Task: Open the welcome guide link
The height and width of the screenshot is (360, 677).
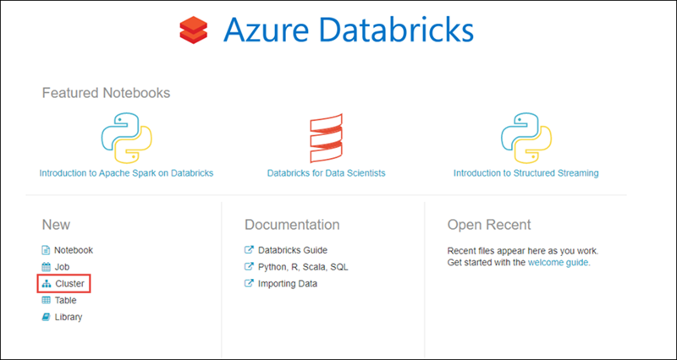Action: (558, 262)
